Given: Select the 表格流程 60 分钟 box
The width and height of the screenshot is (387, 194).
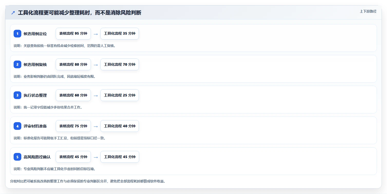Looking at the screenshot, I should click(73, 95).
